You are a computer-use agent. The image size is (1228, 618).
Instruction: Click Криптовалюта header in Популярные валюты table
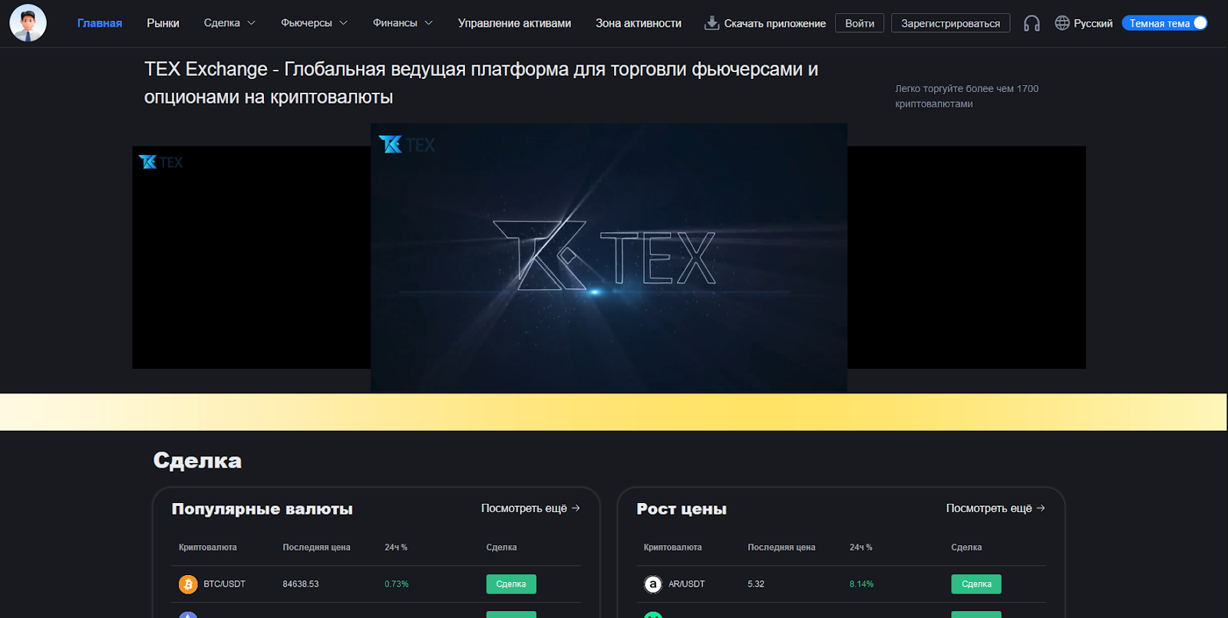pyautogui.click(x=207, y=547)
